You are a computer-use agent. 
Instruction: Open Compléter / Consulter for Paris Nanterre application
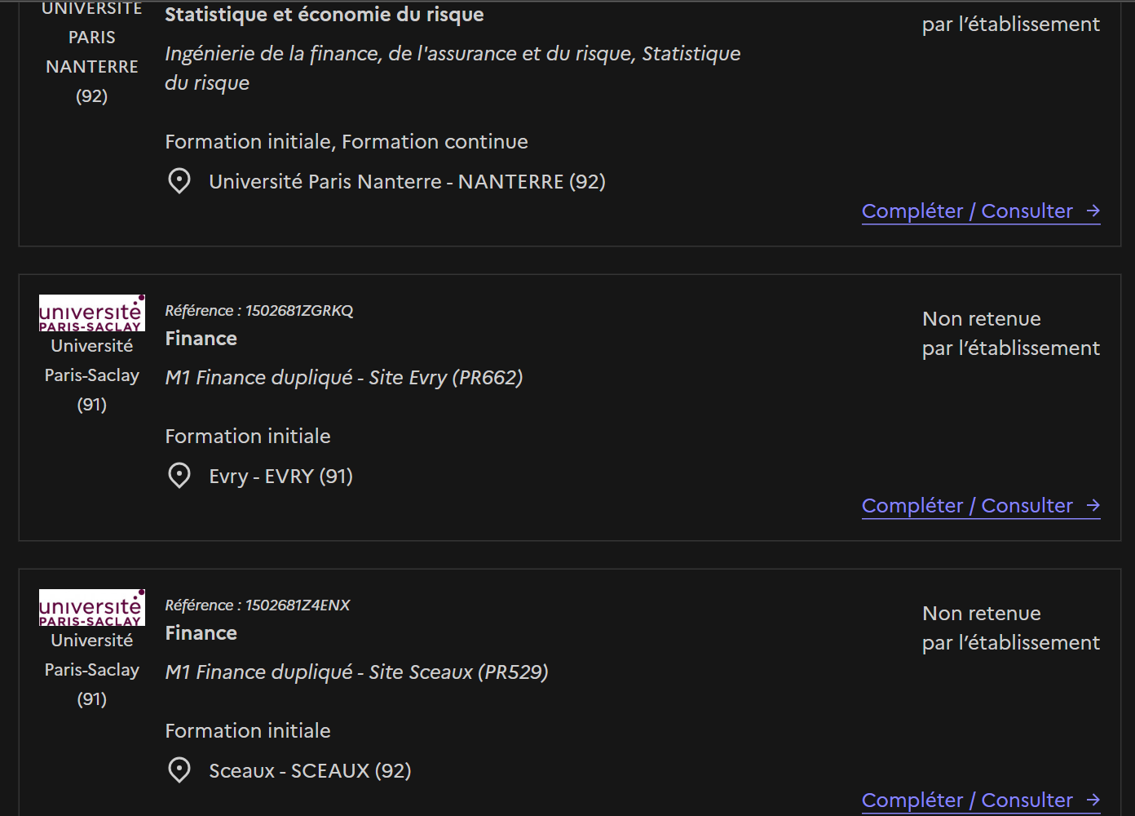click(981, 211)
